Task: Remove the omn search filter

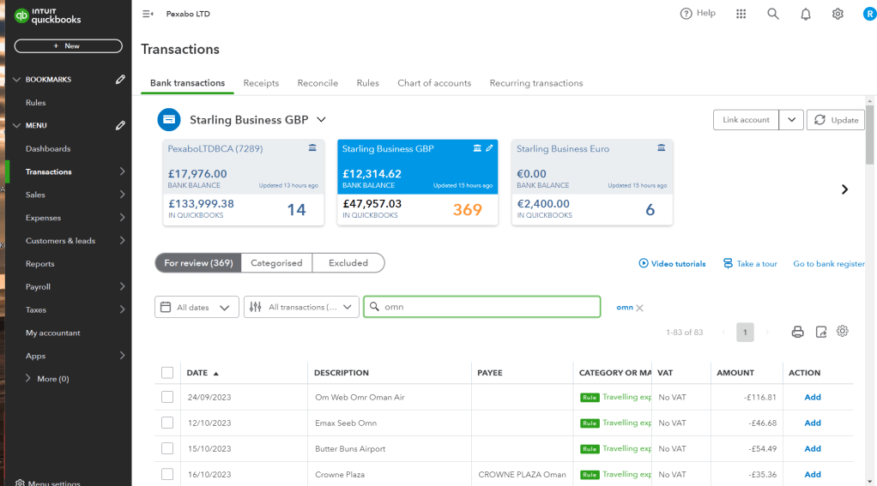Action: coord(640,308)
